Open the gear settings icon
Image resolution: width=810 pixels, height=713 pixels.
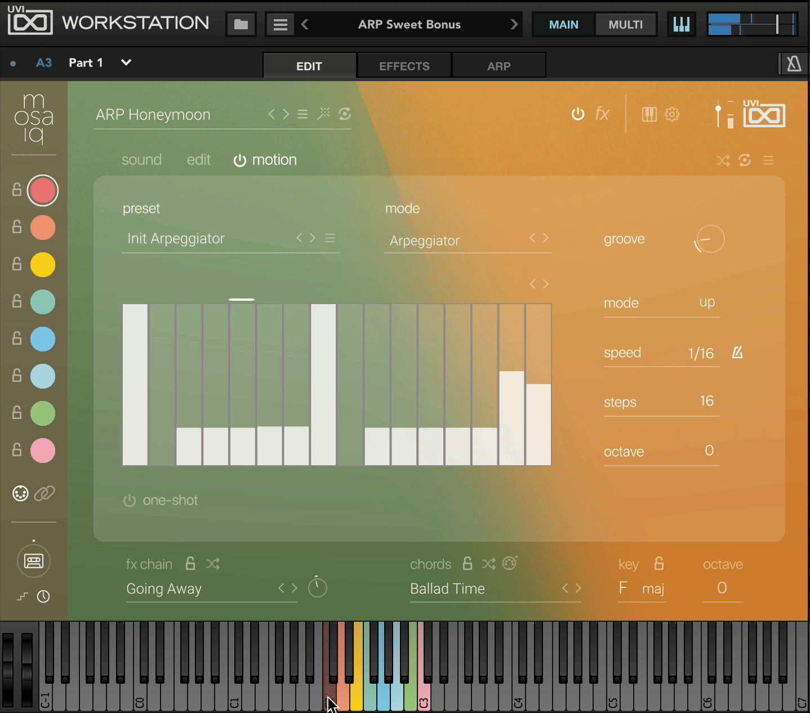click(x=672, y=114)
